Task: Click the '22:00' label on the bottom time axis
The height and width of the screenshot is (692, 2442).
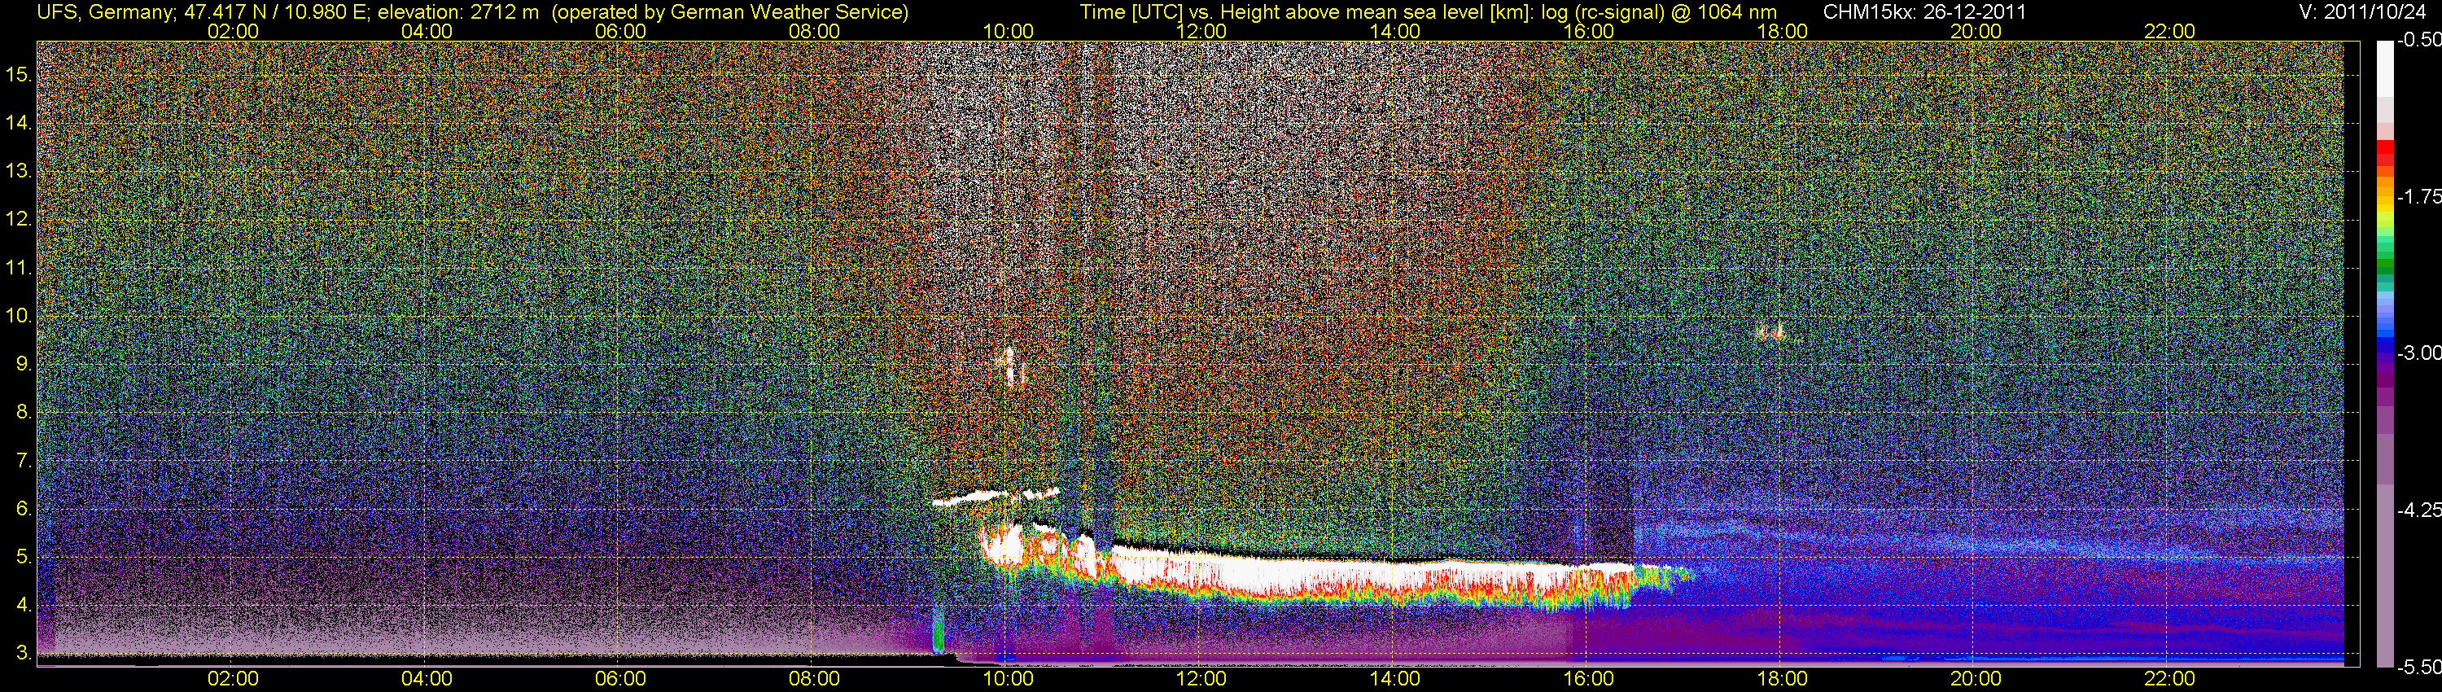Action: click(2170, 679)
